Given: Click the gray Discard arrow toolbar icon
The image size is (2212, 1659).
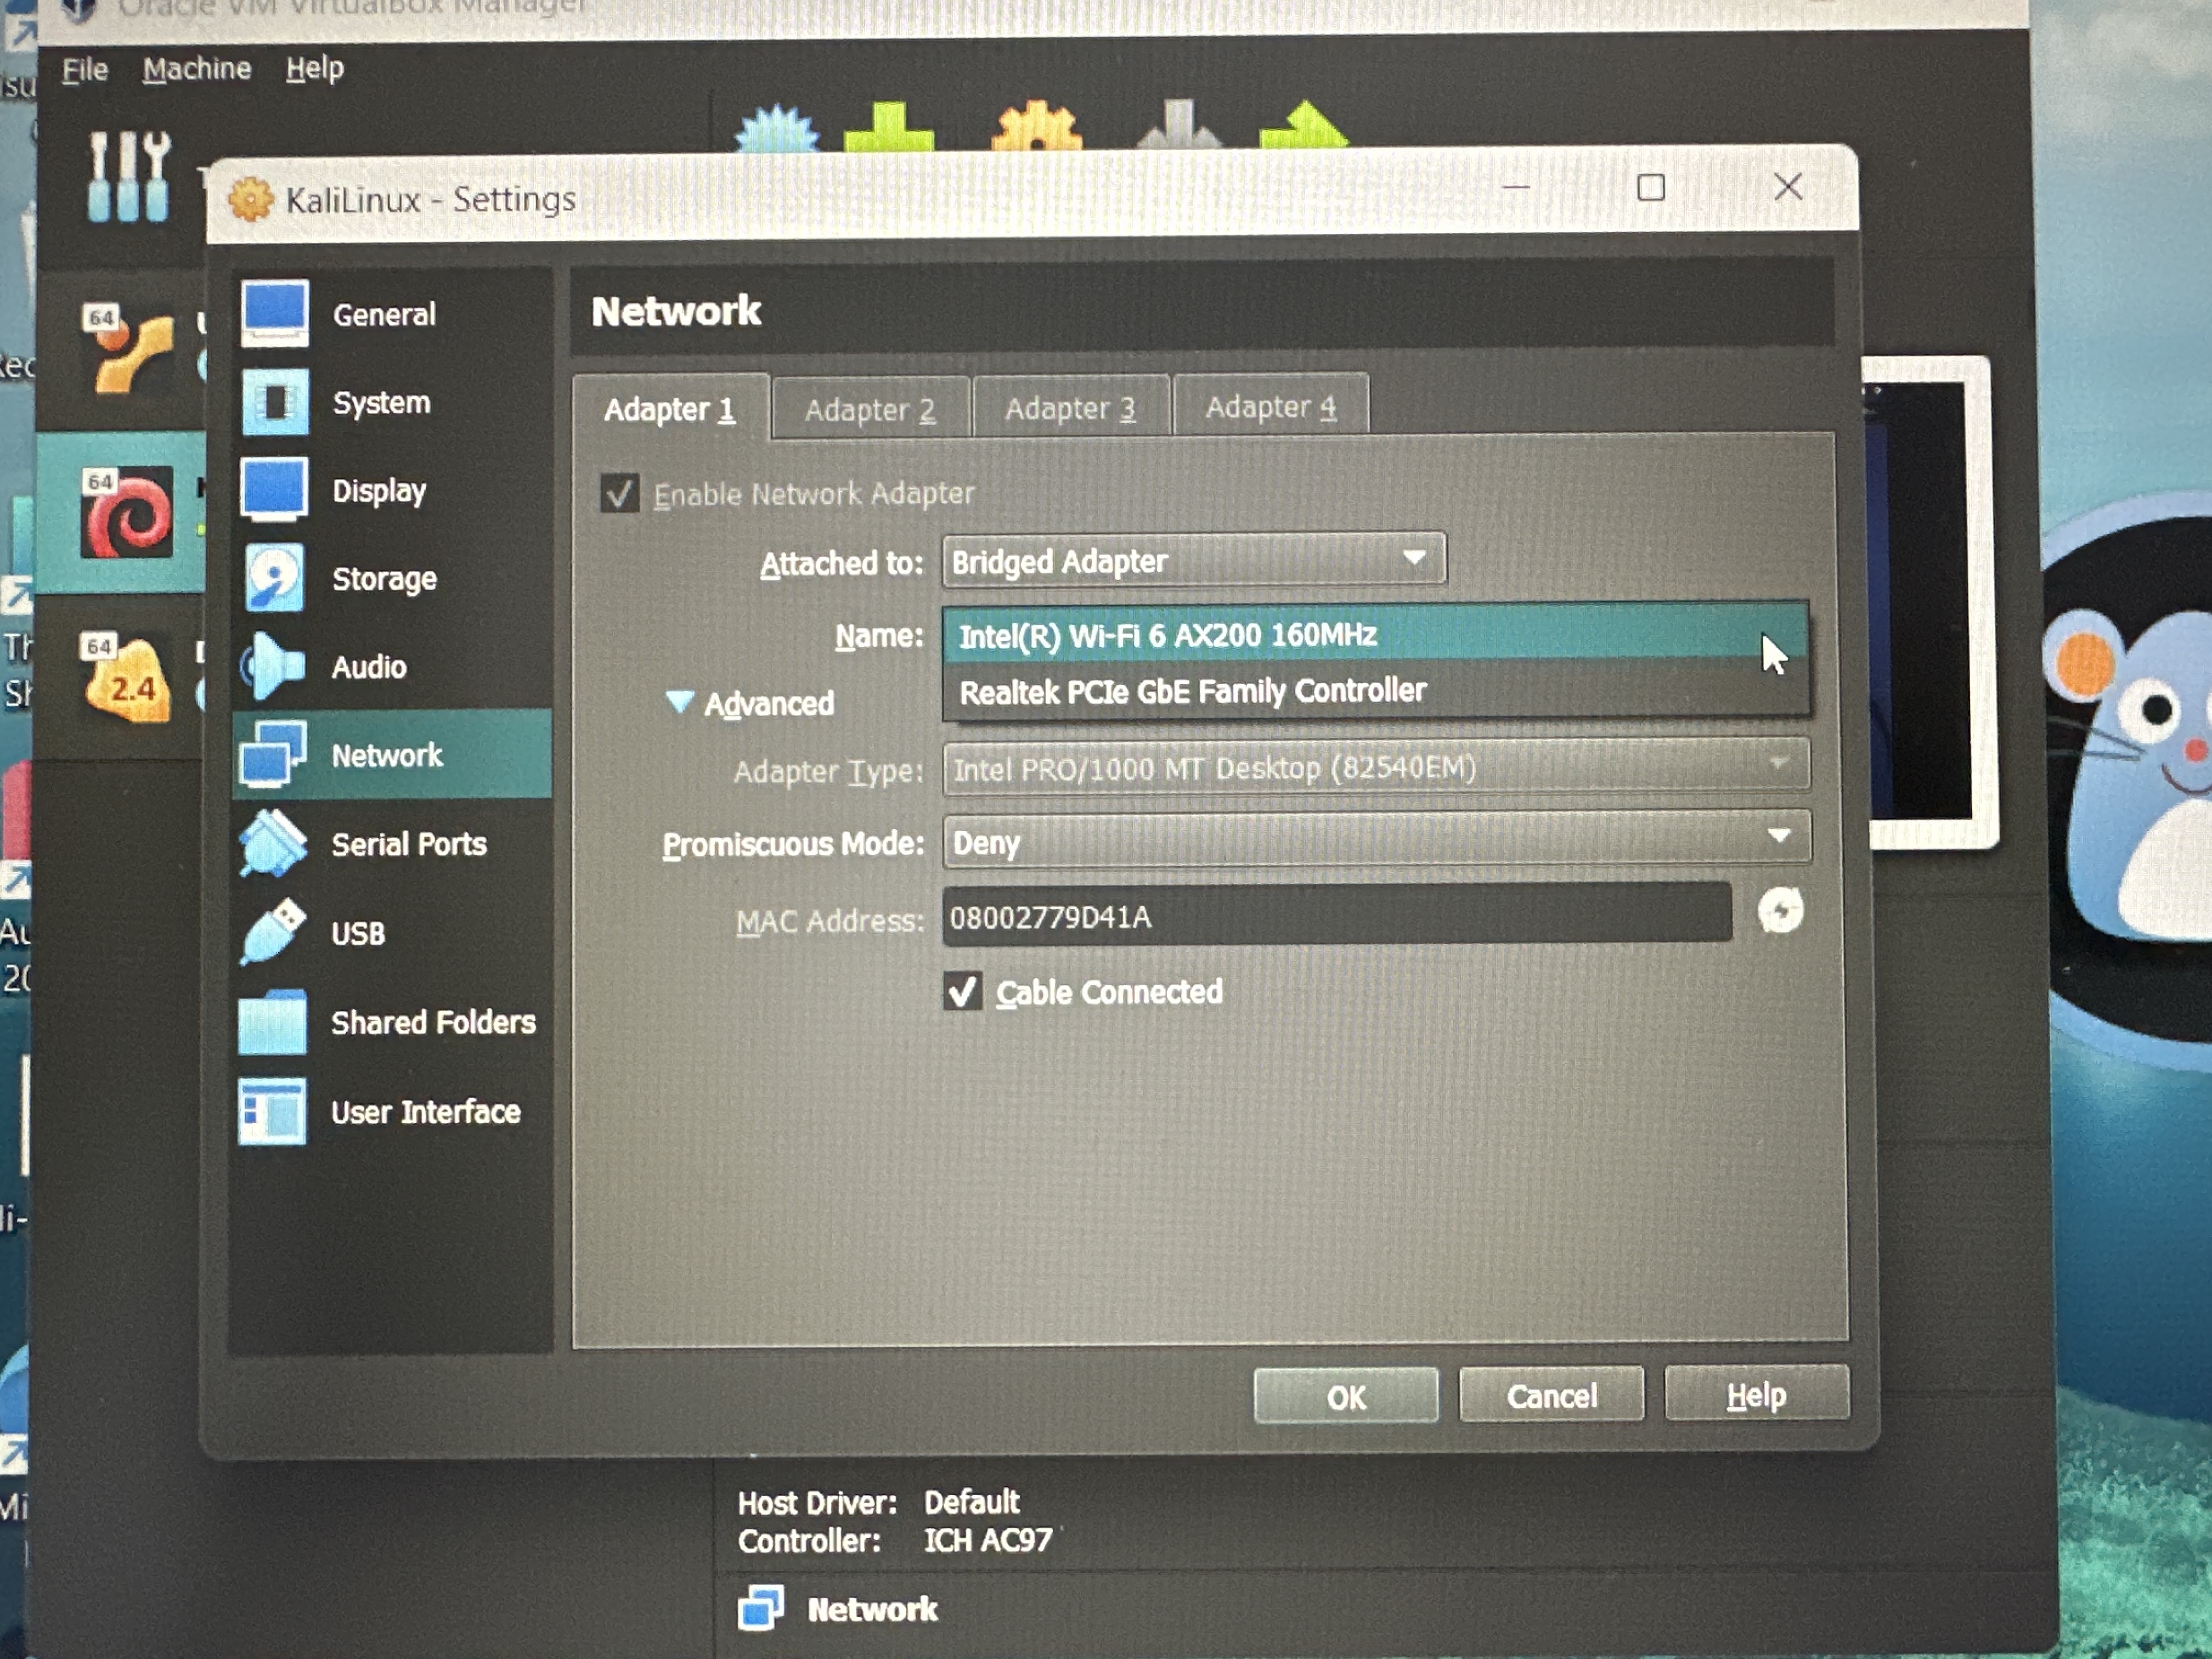Looking at the screenshot, I should (x=1179, y=124).
